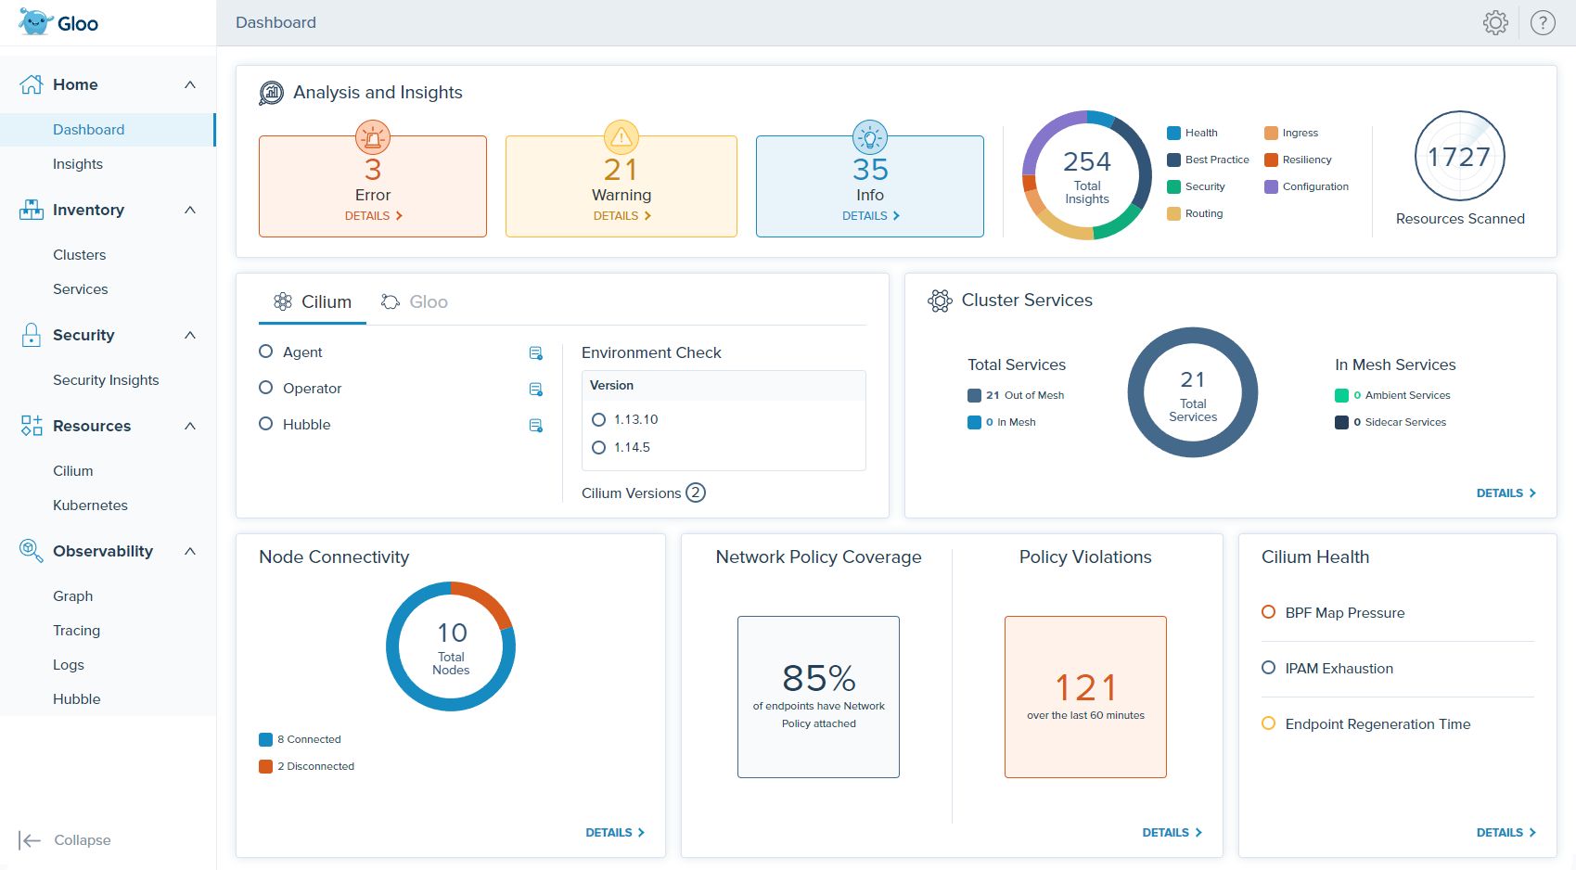The width and height of the screenshot is (1576, 870).
Task: Click the Resources section icon
Action: click(32, 426)
